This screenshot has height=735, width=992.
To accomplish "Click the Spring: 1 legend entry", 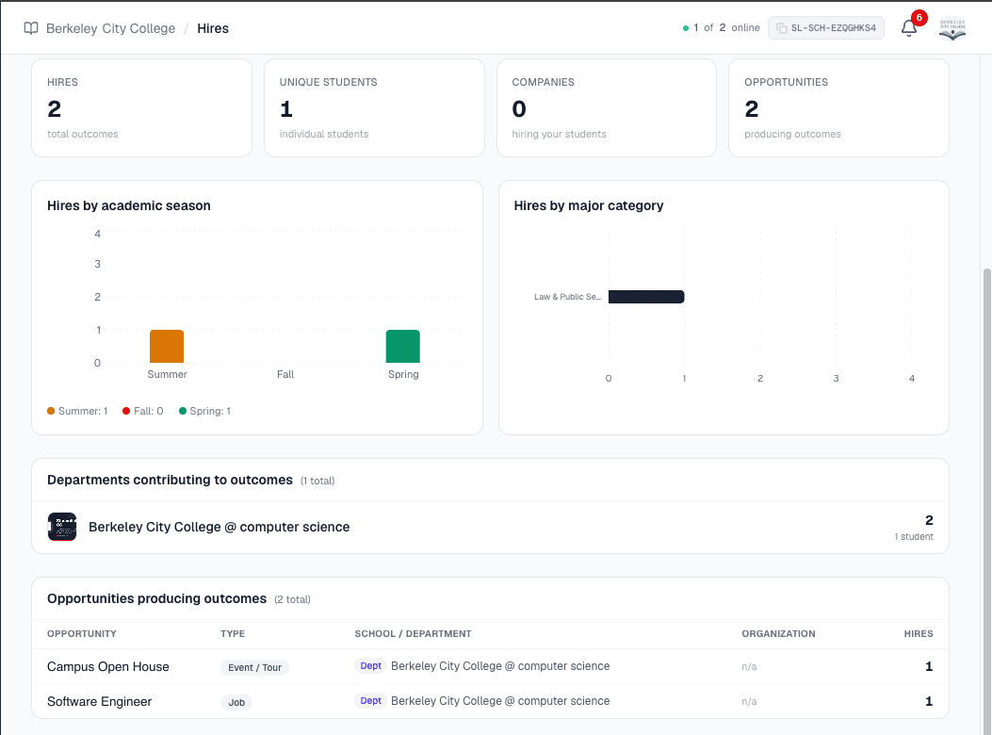I will click(x=205, y=411).
